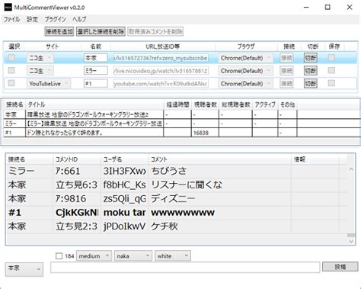Click the 取得済みコメントを削除 button
Image resolution: width=361 pixels, height=289 pixels.
pos(155,31)
